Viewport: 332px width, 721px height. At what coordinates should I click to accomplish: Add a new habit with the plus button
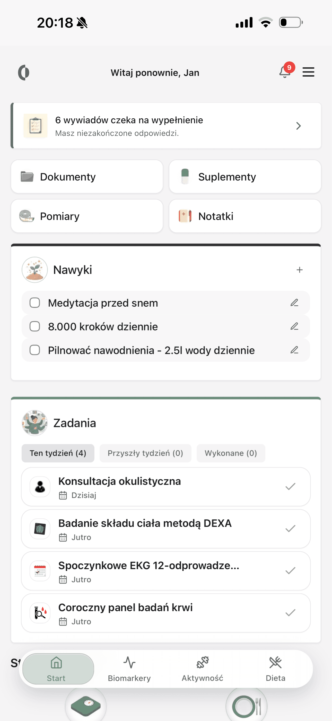299,269
